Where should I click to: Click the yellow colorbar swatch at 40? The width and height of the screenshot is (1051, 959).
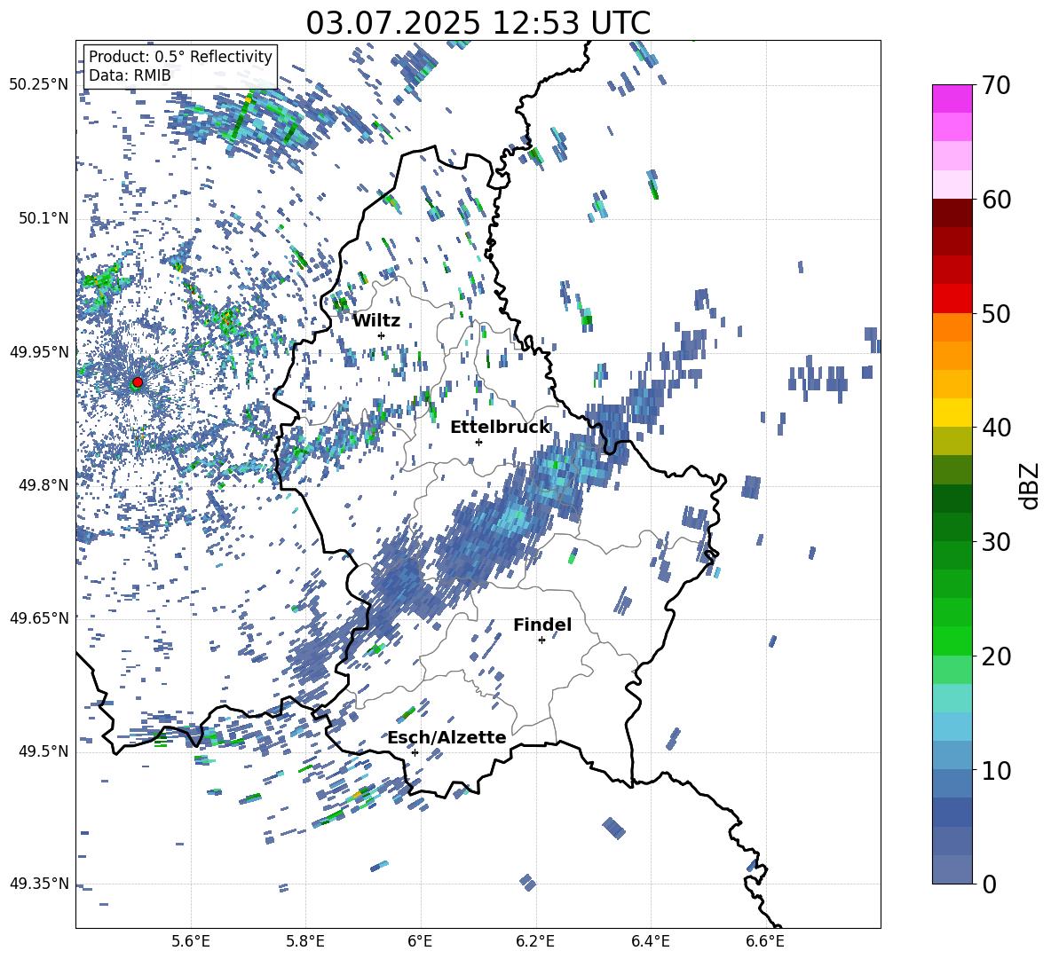coord(952,413)
